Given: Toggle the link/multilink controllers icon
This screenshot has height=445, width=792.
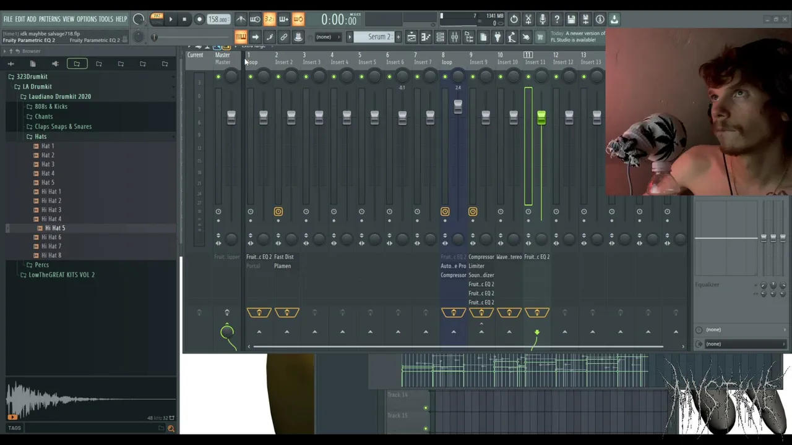Looking at the screenshot, I should pos(283,37).
